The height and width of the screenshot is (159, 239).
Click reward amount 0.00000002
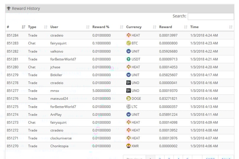(x=168, y=146)
